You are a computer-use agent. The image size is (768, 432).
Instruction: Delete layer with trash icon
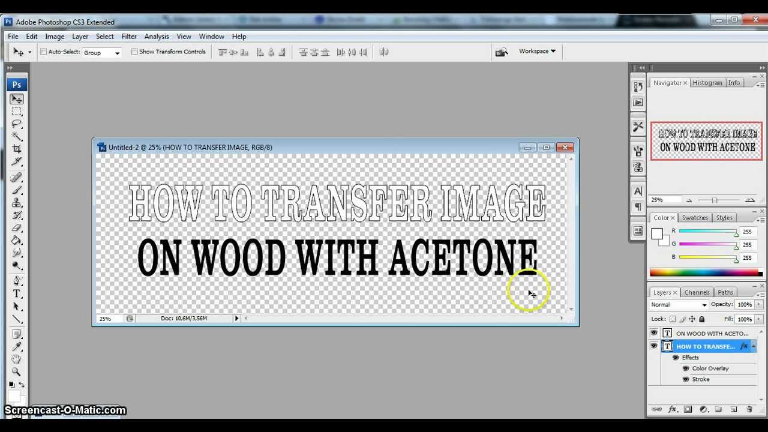749,409
